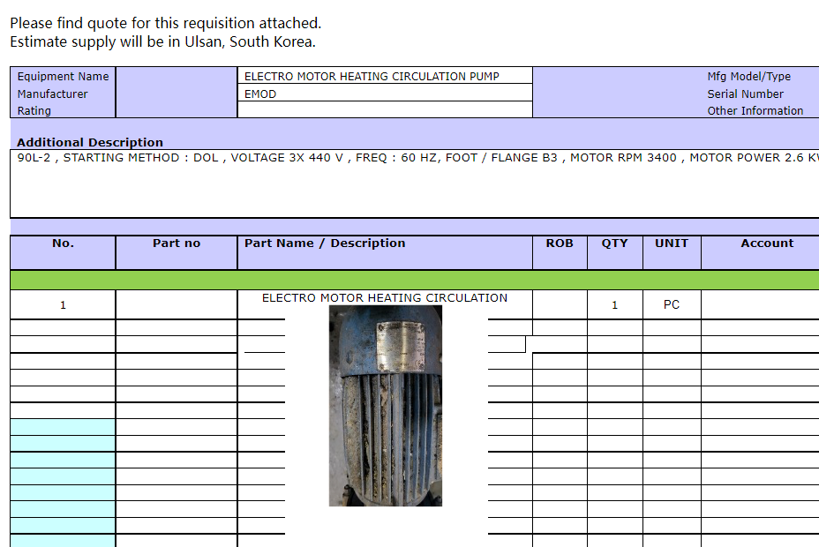
Task: Click the motor nameplate photo thumbnail
Action: [x=386, y=405]
